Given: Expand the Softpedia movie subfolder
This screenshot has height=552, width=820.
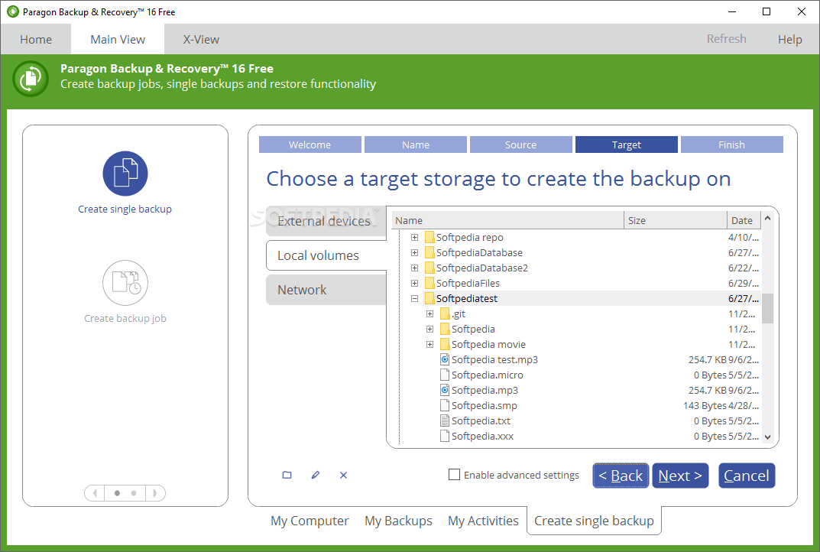Looking at the screenshot, I should coord(430,344).
